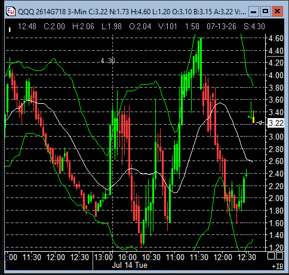Click the C:2.00 close value readout

point(54,26)
